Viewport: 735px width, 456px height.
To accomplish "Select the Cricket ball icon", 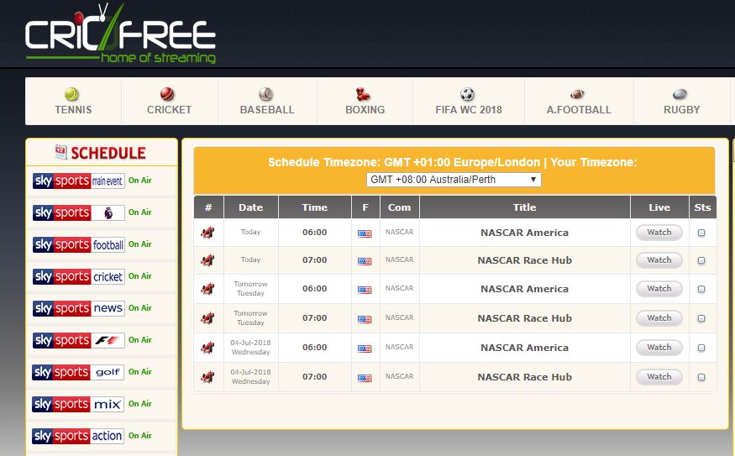I will pyautogui.click(x=168, y=94).
